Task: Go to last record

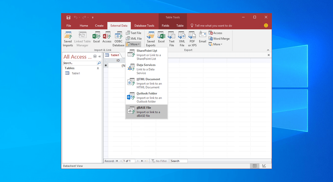Action: 142,161
